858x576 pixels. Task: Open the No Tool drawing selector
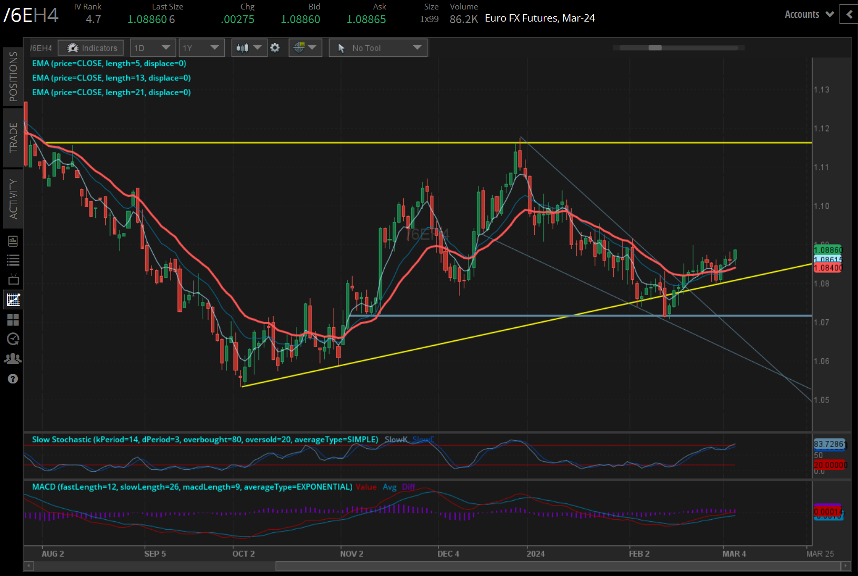378,48
